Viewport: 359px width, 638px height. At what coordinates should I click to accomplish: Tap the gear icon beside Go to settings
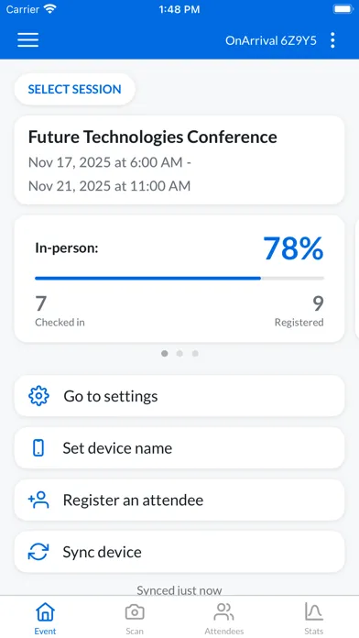38,396
